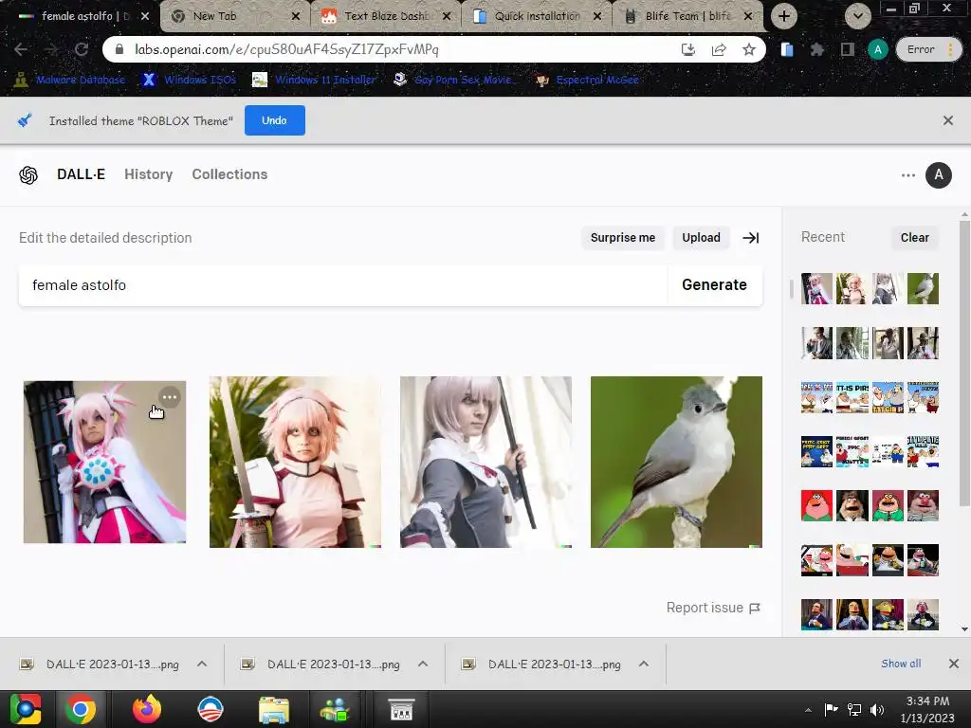Click the Action Center flag in the tray

(831, 709)
